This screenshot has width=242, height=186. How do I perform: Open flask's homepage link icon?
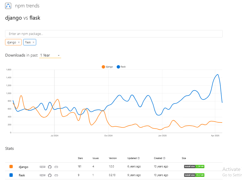click(56, 175)
